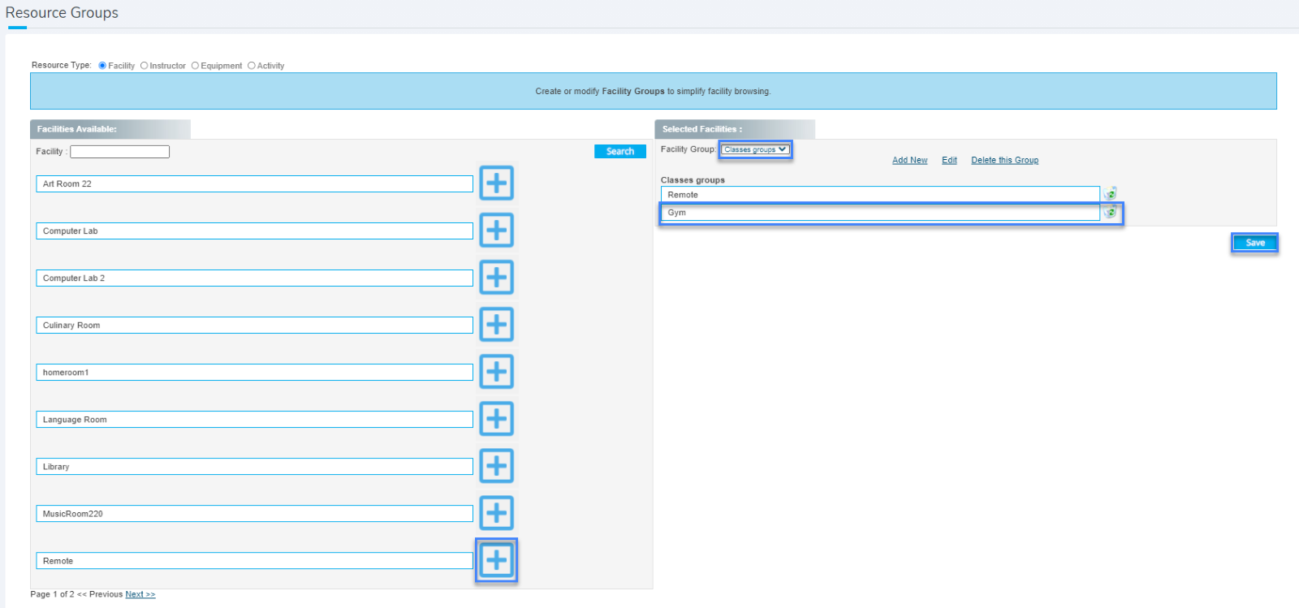
Task: Click Remote in Facilities Available list
Action: [x=254, y=561]
